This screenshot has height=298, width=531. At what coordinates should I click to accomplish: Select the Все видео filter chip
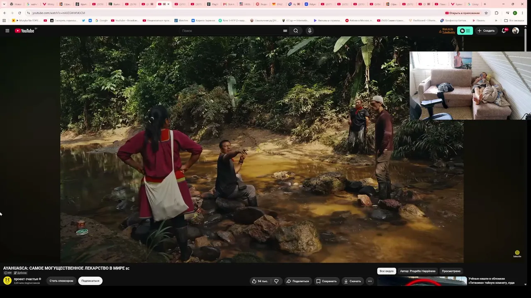click(387, 271)
